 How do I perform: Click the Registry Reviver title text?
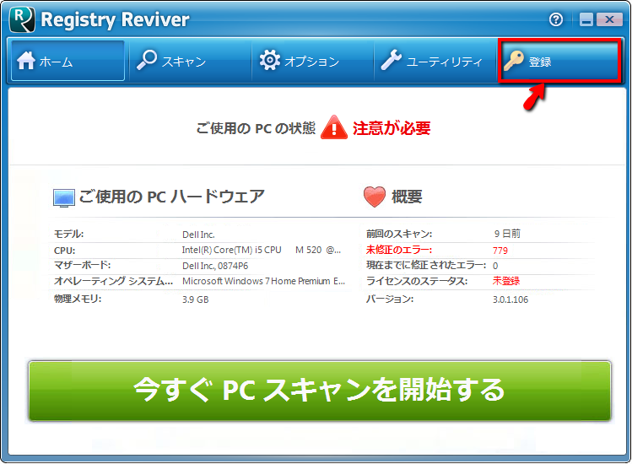(x=115, y=19)
